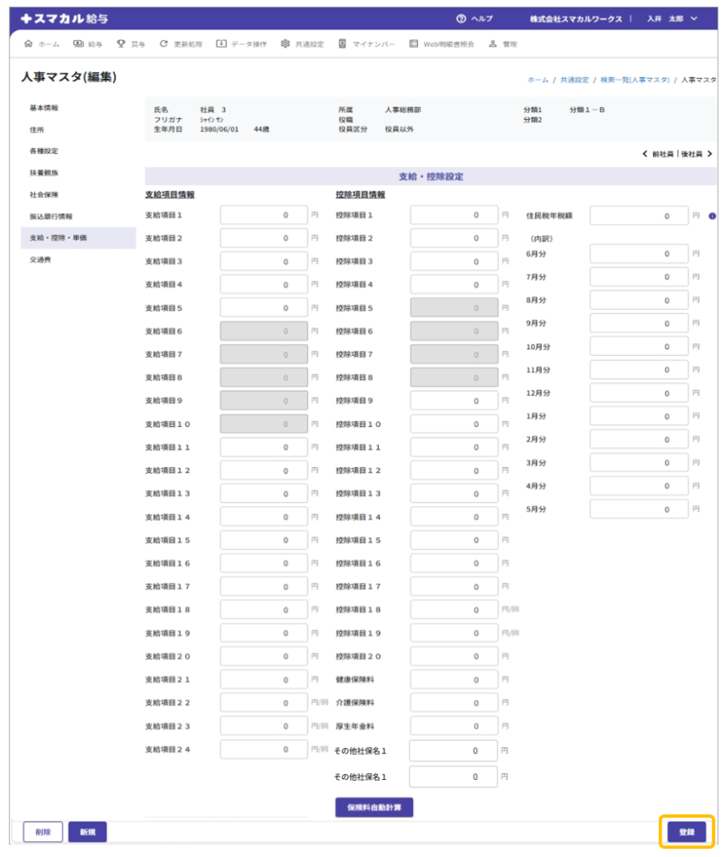
Task: Click the 検索一覧(人事マスタ) breadcrumb link
Action: click(x=635, y=80)
